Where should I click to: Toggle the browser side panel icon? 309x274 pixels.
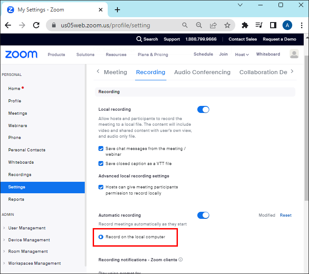coord(273,25)
